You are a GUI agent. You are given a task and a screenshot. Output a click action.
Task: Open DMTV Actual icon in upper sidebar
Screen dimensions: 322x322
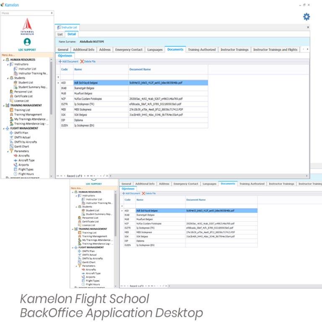tap(11, 137)
